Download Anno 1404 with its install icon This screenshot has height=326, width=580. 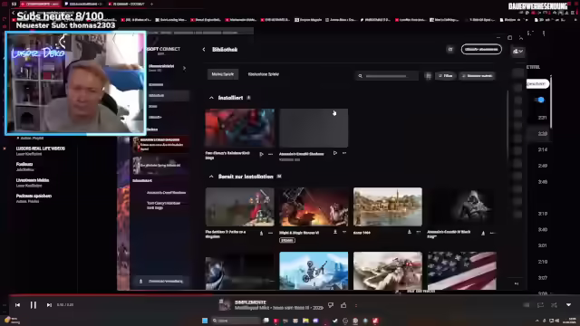[409, 232]
